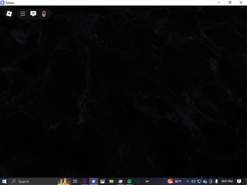
Task: Close the Roblox window
Action: (x=241, y=2)
